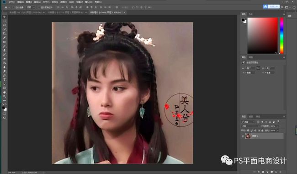Filter layers by type layers (T)

266,122
